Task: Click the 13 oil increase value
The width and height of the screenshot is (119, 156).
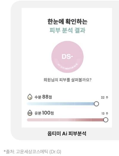Action: (103, 114)
